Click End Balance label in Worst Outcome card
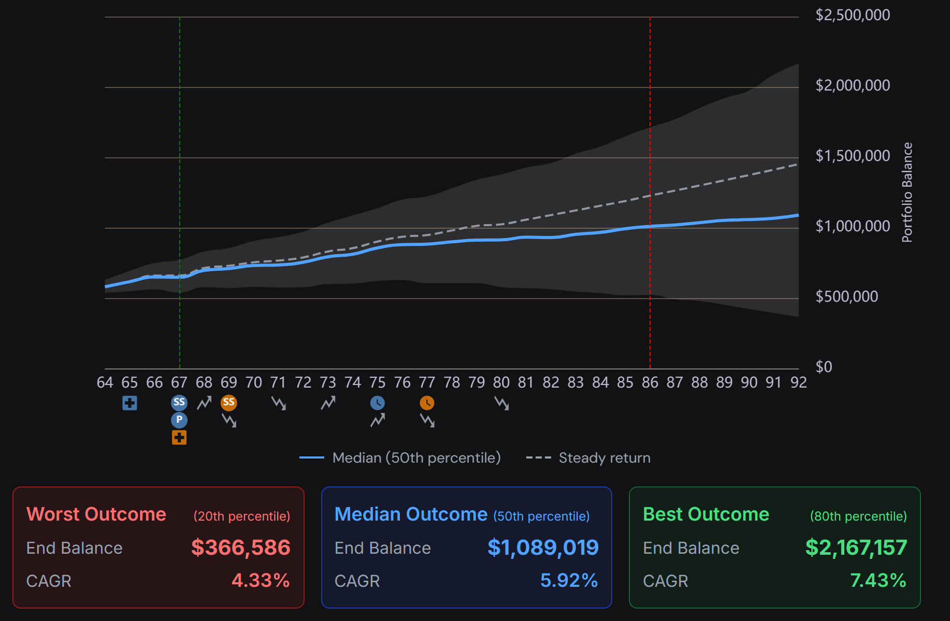The width and height of the screenshot is (950, 621). pyautogui.click(x=75, y=548)
